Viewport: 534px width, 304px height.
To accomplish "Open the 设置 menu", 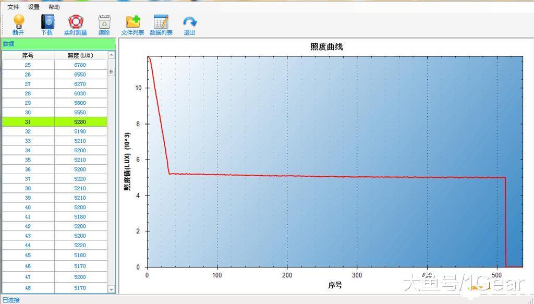I will coord(33,7).
